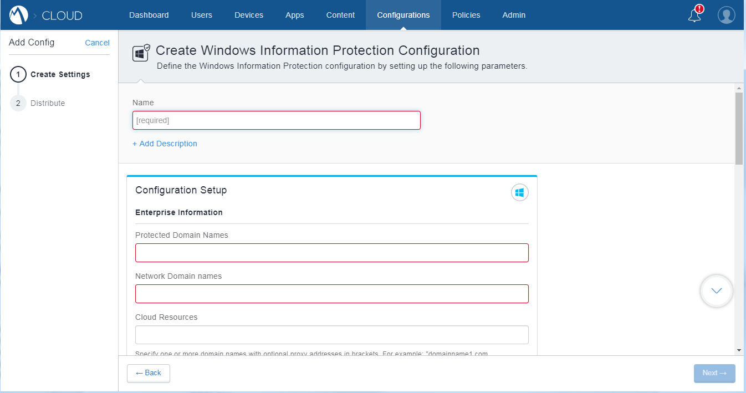746x393 pixels.
Task: Open the user profile avatar icon
Action: (x=726, y=15)
